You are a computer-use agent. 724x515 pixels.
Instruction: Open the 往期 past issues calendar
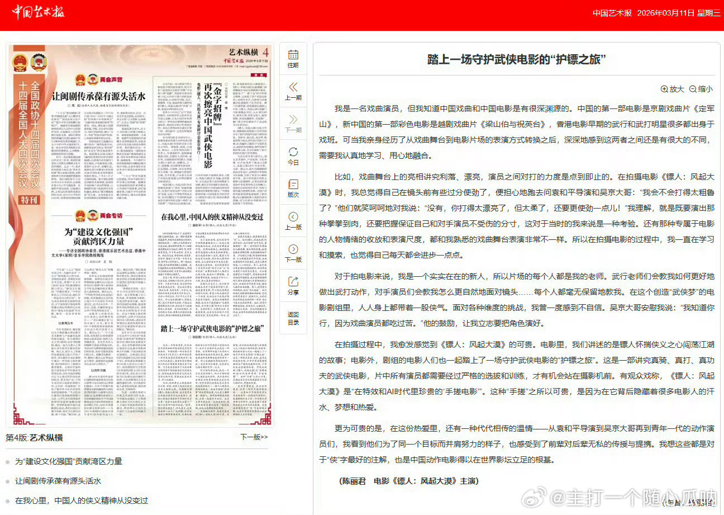(x=294, y=58)
